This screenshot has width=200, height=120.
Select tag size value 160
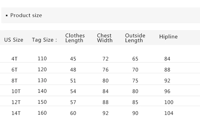42,113
